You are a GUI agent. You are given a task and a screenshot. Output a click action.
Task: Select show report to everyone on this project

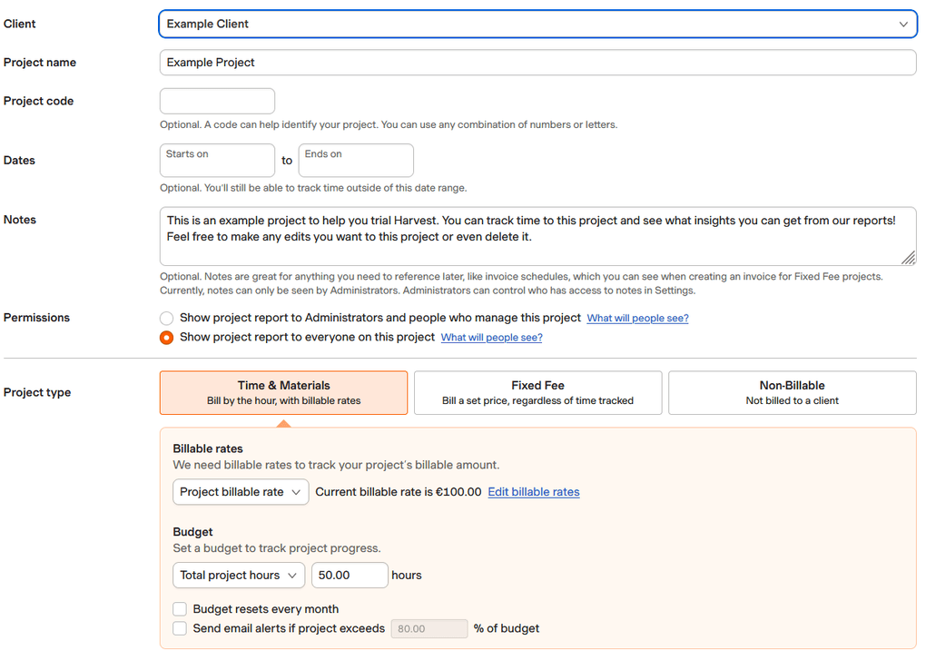tap(166, 337)
